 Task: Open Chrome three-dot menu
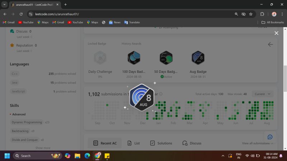click(282, 14)
